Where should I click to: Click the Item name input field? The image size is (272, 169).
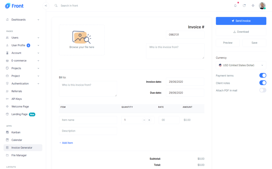88,120
